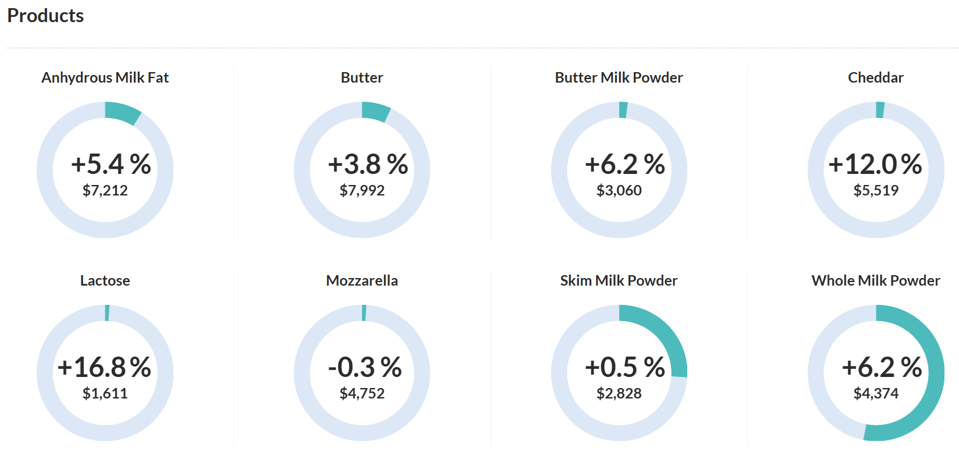Select the Butter Milk Powder title
Screen dimensions: 959x452
[x=619, y=77]
